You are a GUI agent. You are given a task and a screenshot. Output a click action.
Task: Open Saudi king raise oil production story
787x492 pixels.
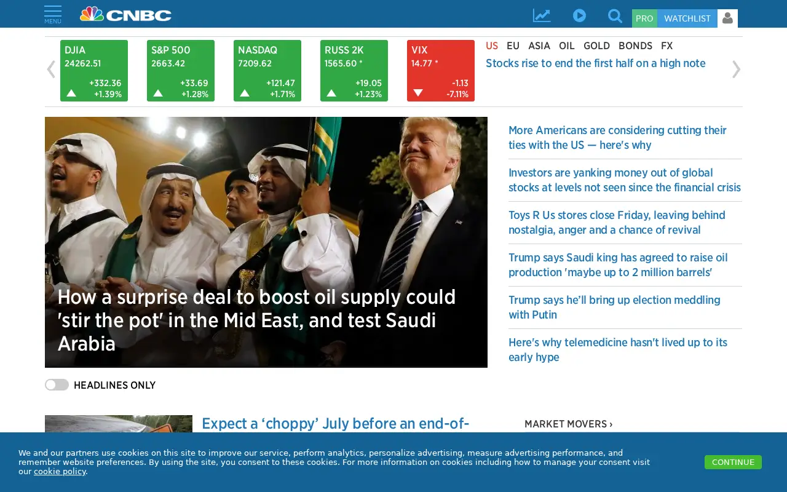click(618, 265)
